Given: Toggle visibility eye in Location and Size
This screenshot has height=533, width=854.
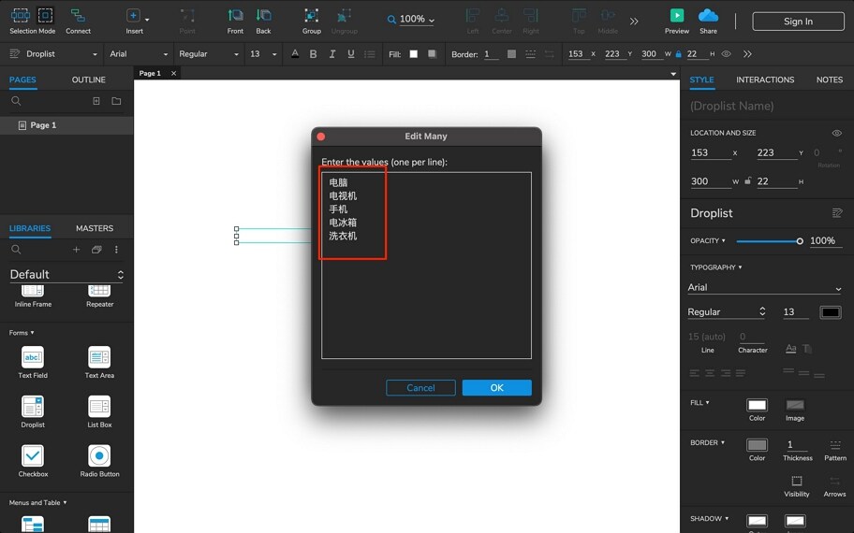Looking at the screenshot, I should 836,133.
